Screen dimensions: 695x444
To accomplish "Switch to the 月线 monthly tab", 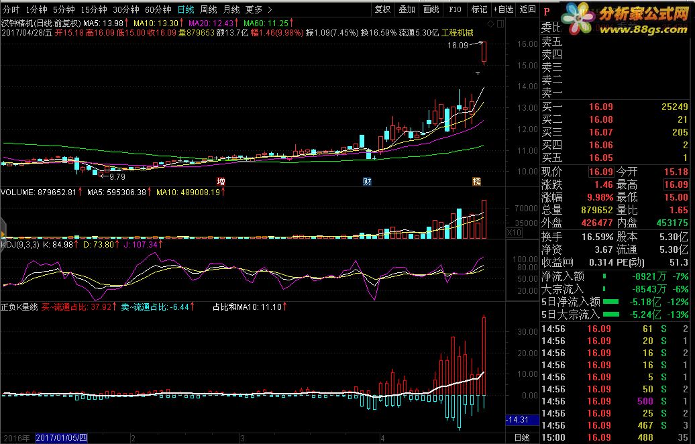I will pyautogui.click(x=231, y=9).
